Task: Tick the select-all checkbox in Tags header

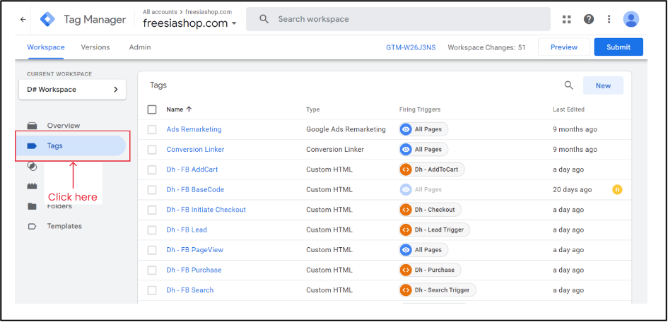Action: click(x=152, y=109)
